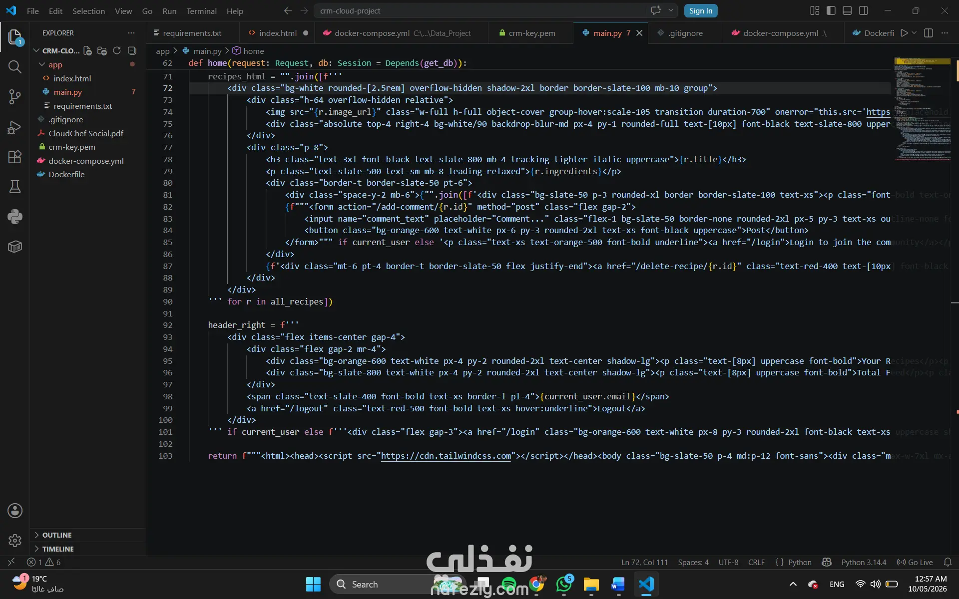Open the volume control in system tray

[875, 584]
